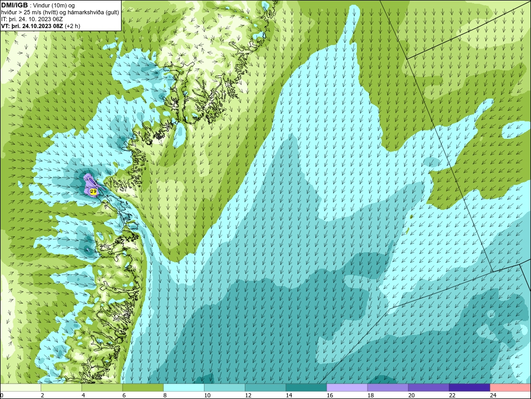Click the legend scale number 0
The width and height of the screenshot is (531, 399).
click(2, 395)
